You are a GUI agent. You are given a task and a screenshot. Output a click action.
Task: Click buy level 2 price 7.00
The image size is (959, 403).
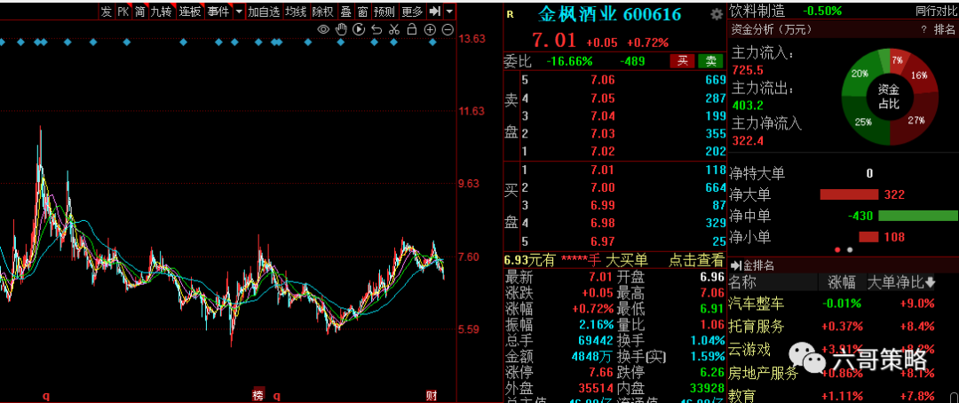pos(602,187)
